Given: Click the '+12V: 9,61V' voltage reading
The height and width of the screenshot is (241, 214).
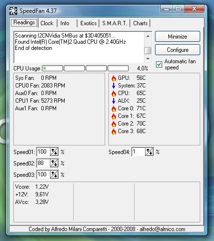Looking at the screenshot, I should [32, 194].
